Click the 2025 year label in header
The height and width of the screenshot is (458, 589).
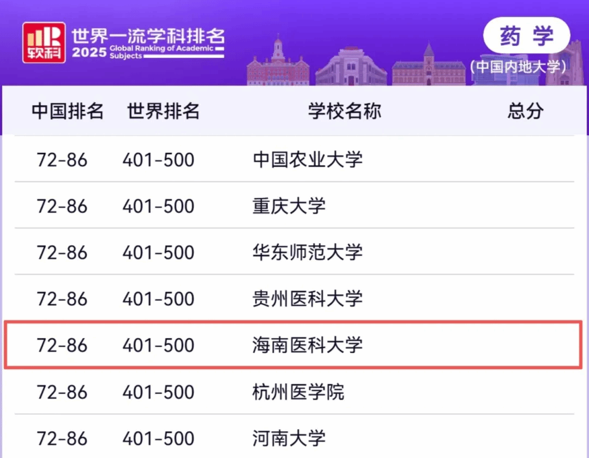[89, 53]
